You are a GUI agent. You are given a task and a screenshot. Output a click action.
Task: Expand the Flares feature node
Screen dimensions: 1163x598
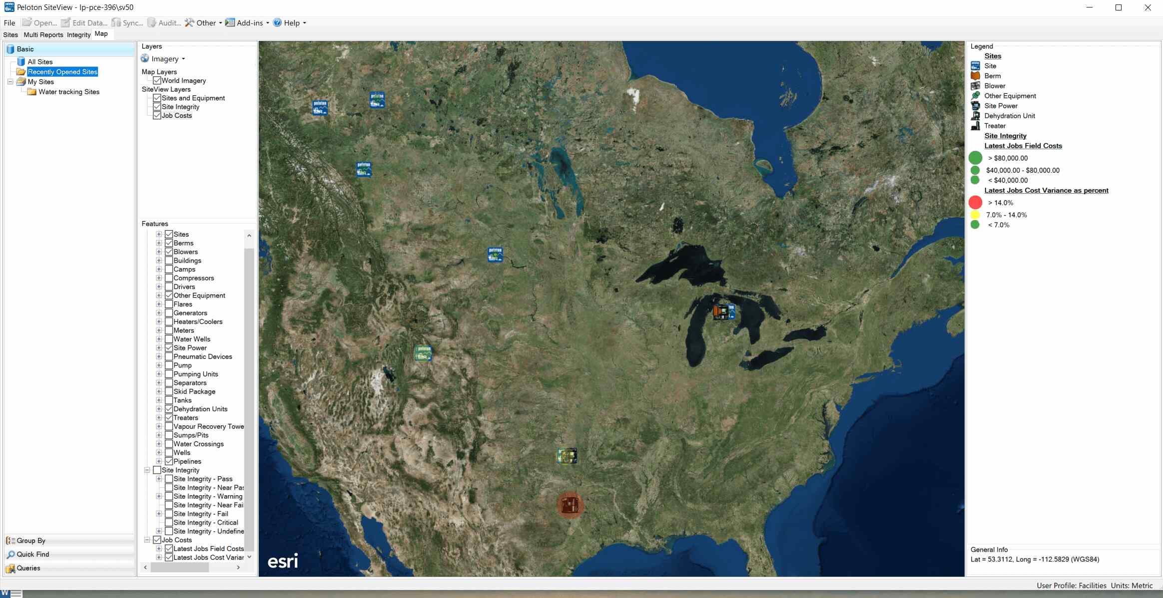[x=159, y=304]
